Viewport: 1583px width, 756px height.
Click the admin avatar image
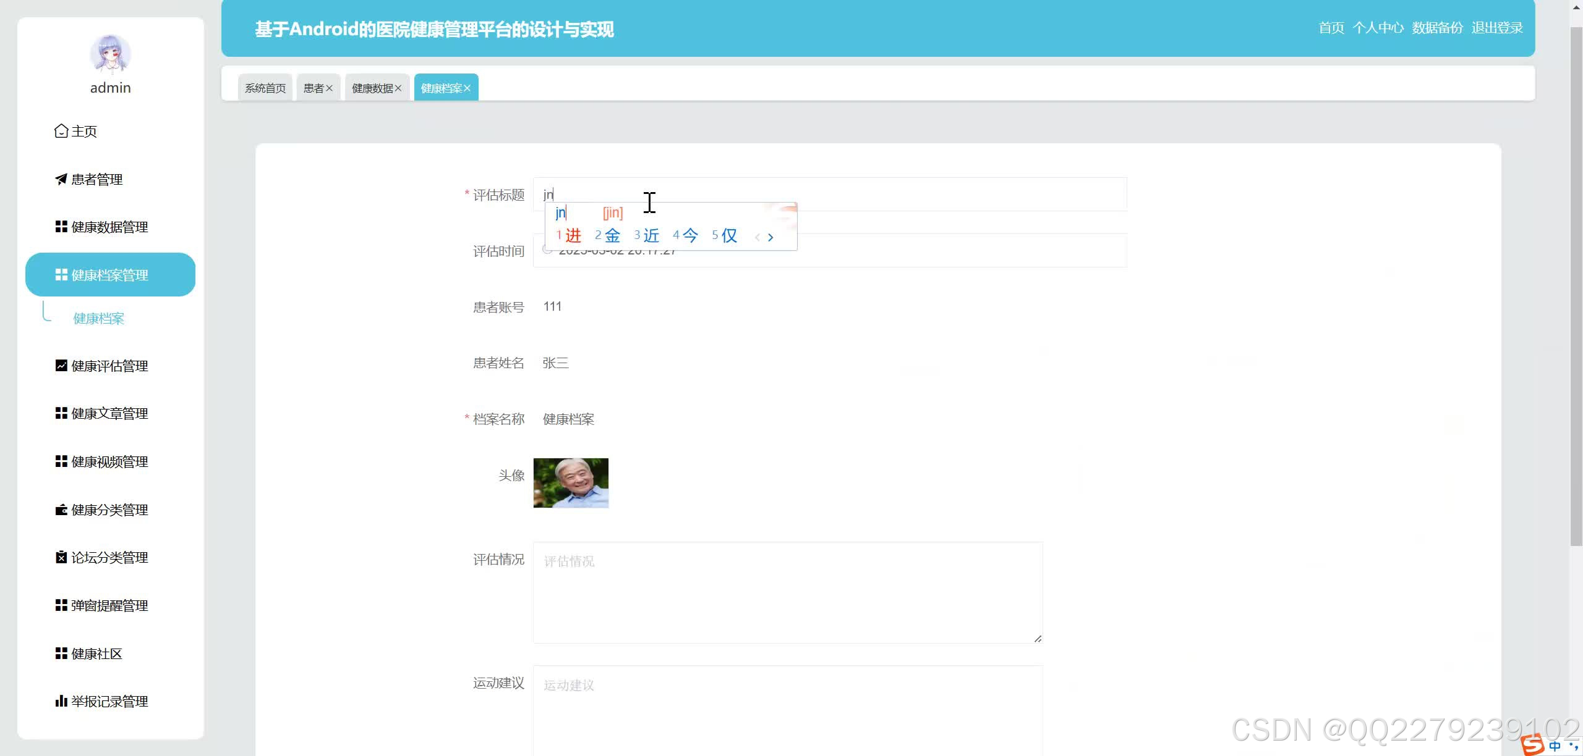point(110,54)
